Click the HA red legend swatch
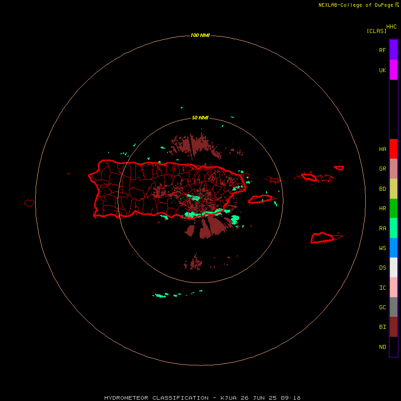Image resolution: width=401 pixels, height=401 pixels. click(x=393, y=149)
